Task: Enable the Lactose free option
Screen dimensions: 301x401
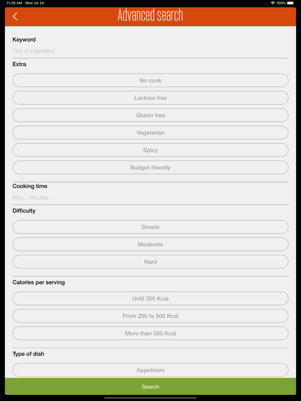Action: coord(150,98)
